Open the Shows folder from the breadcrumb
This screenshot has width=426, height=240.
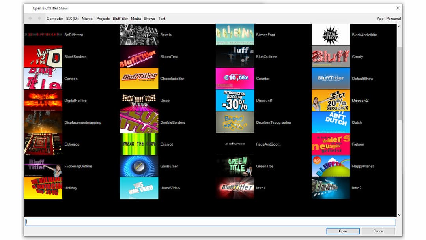149,18
